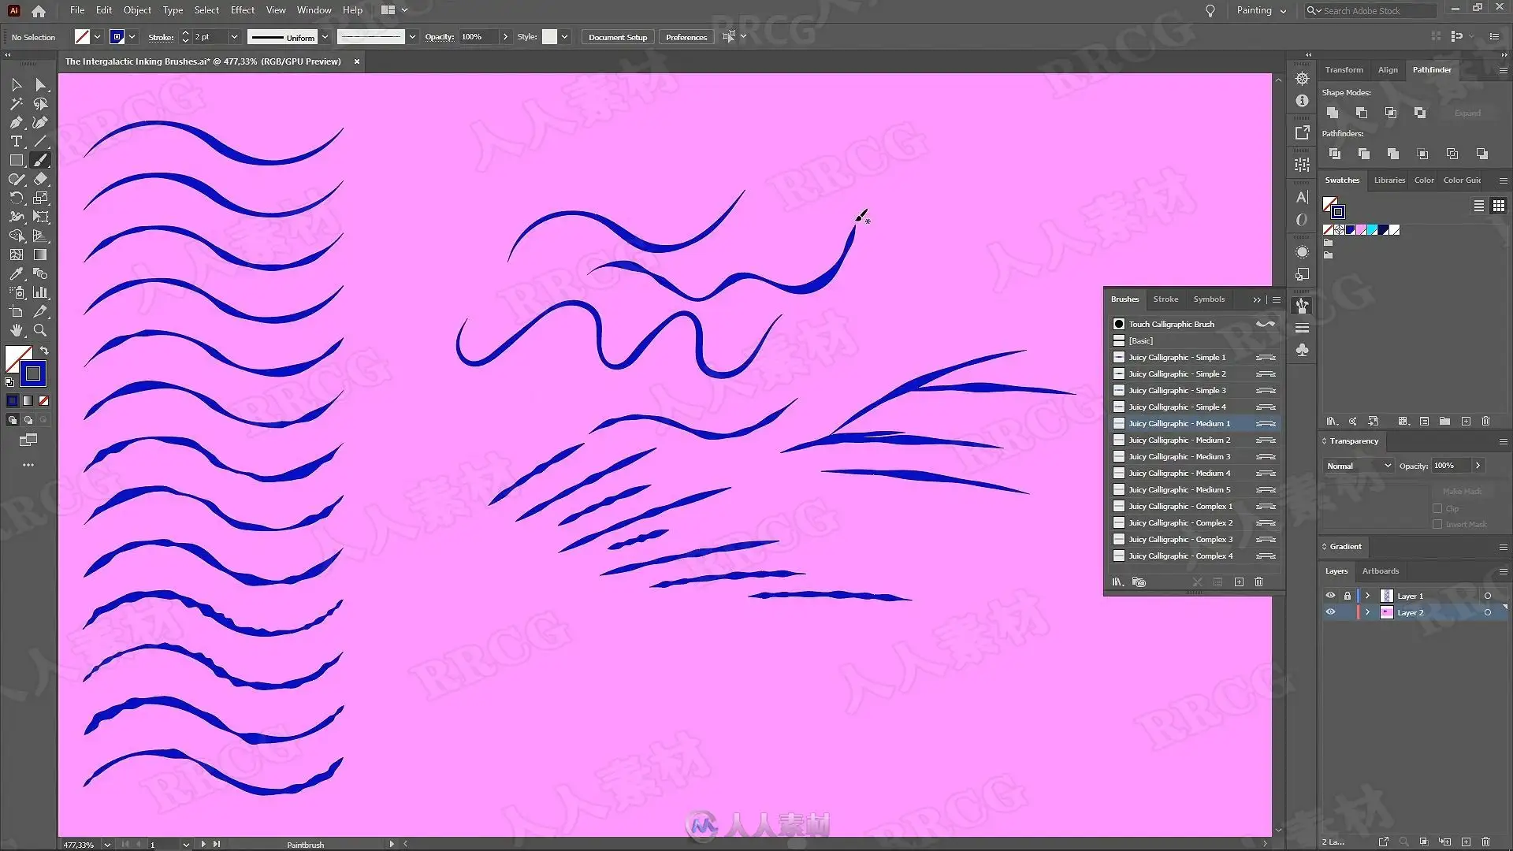Toggle visibility of Layer 1

pyautogui.click(x=1331, y=596)
